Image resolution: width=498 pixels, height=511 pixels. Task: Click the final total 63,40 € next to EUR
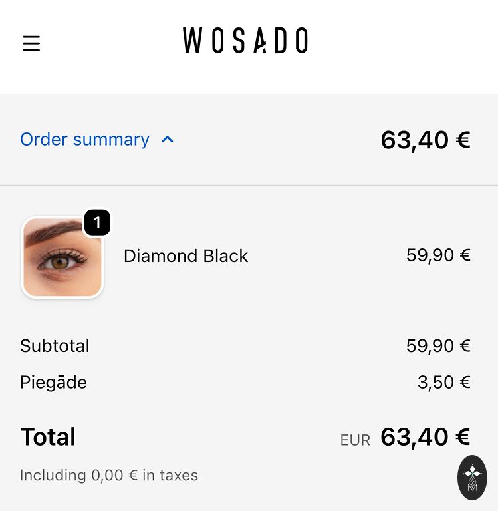pyautogui.click(x=425, y=437)
